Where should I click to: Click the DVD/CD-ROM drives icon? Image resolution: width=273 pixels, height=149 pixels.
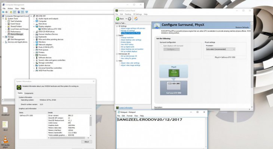click(37, 32)
